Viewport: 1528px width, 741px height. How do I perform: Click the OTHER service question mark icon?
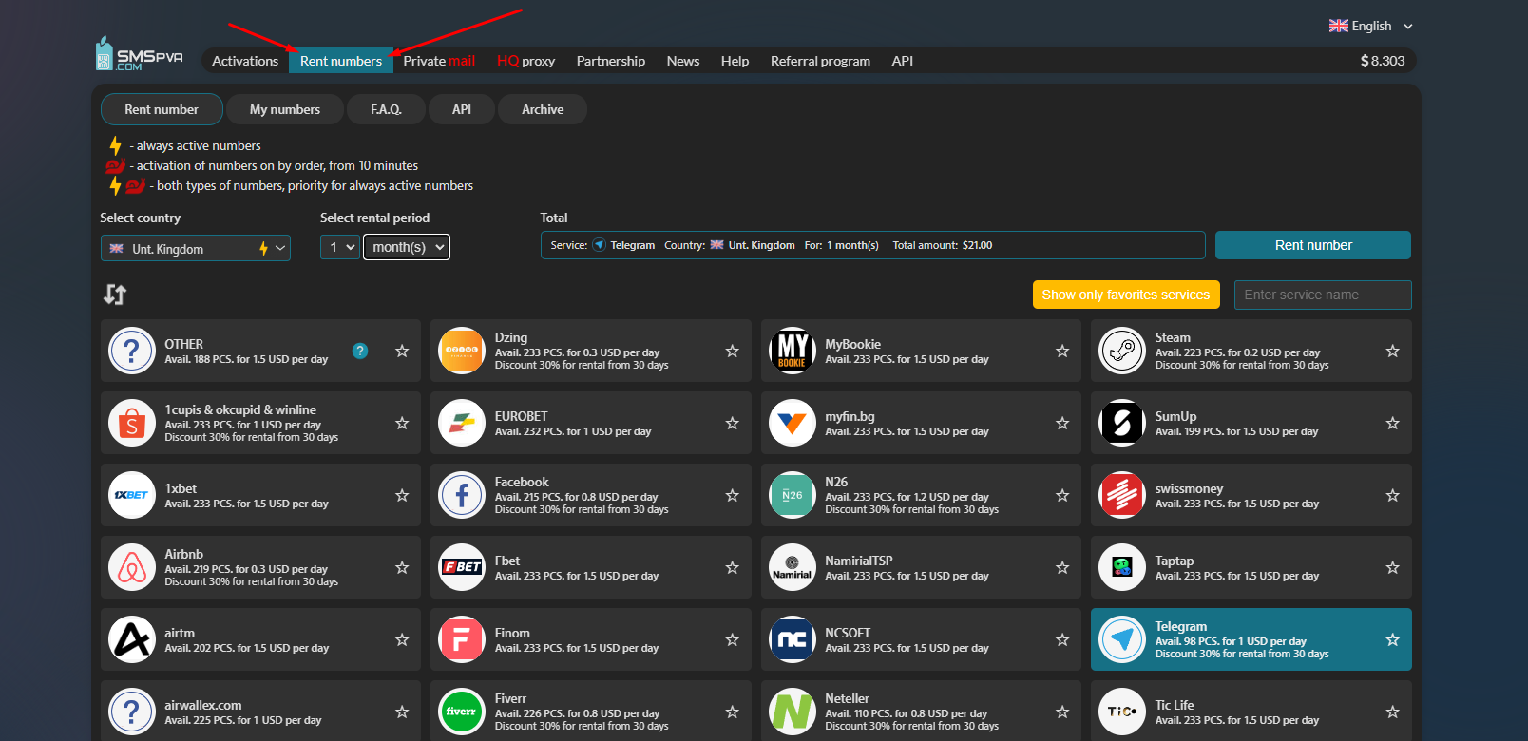coord(132,351)
